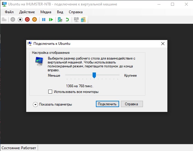The width and height of the screenshot is (193, 151).
Task: Pause the virtual machine
Action: [x=44, y=20]
